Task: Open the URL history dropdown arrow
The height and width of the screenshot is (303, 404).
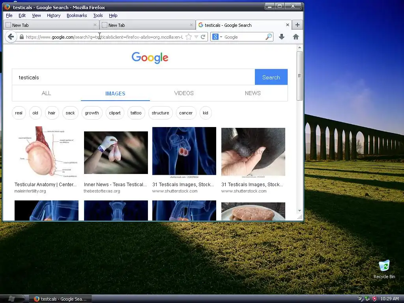Action: [x=196, y=37]
